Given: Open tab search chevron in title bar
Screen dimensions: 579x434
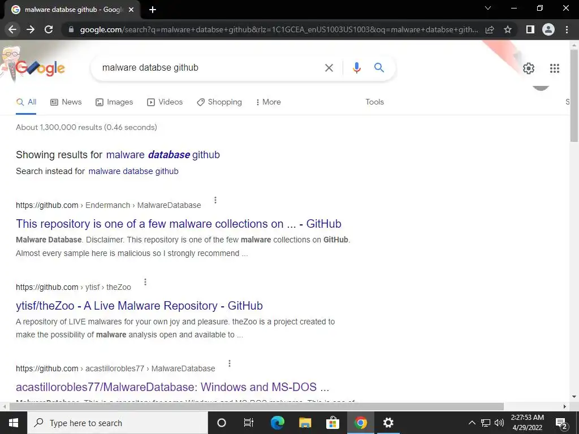Looking at the screenshot, I should [x=488, y=8].
